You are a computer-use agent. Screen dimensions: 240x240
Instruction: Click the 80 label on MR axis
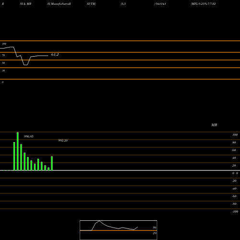(234, 143)
